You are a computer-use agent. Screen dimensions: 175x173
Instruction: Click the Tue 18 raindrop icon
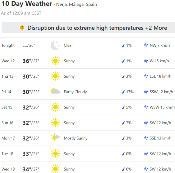(x=123, y=154)
